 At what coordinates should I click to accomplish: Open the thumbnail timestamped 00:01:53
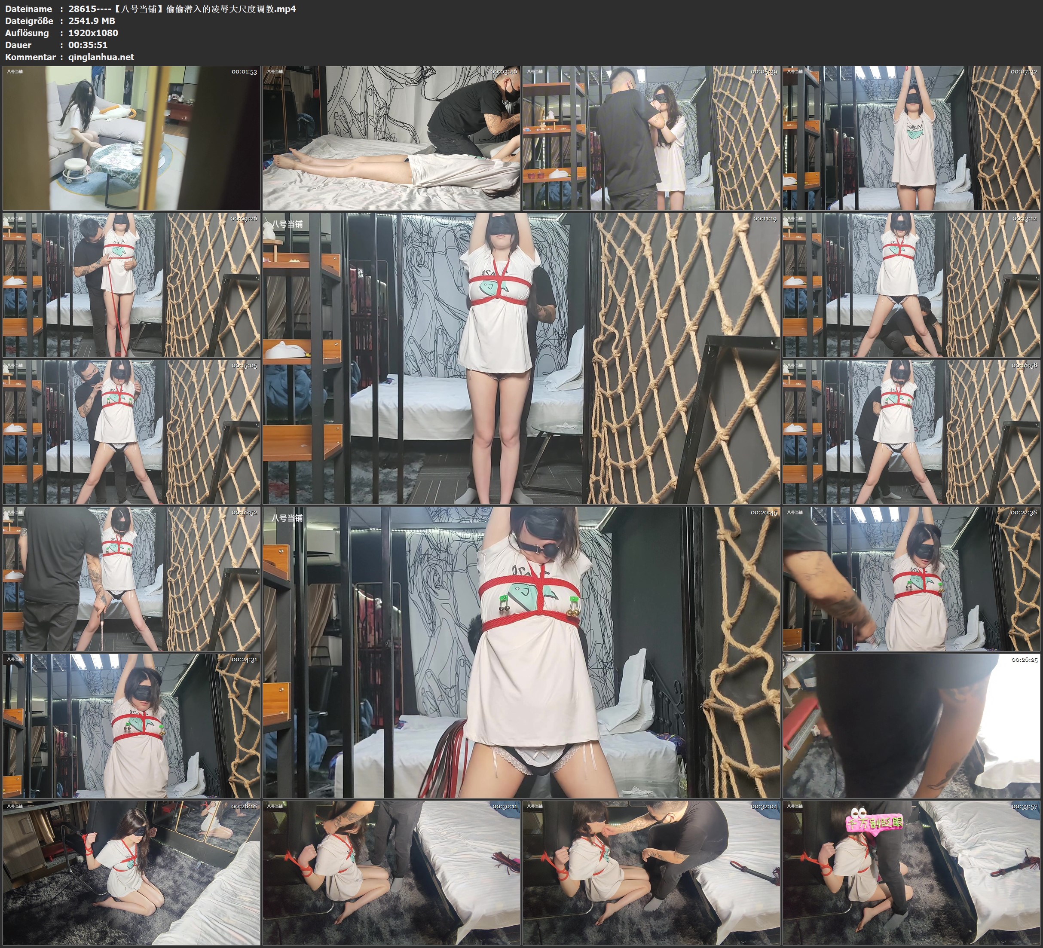tap(132, 138)
